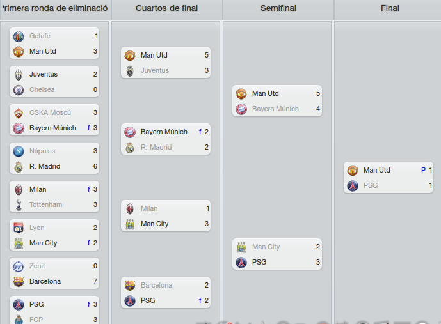The height and width of the screenshot is (324, 441).
Task: Click the Lyon club badge
Action: (x=19, y=228)
